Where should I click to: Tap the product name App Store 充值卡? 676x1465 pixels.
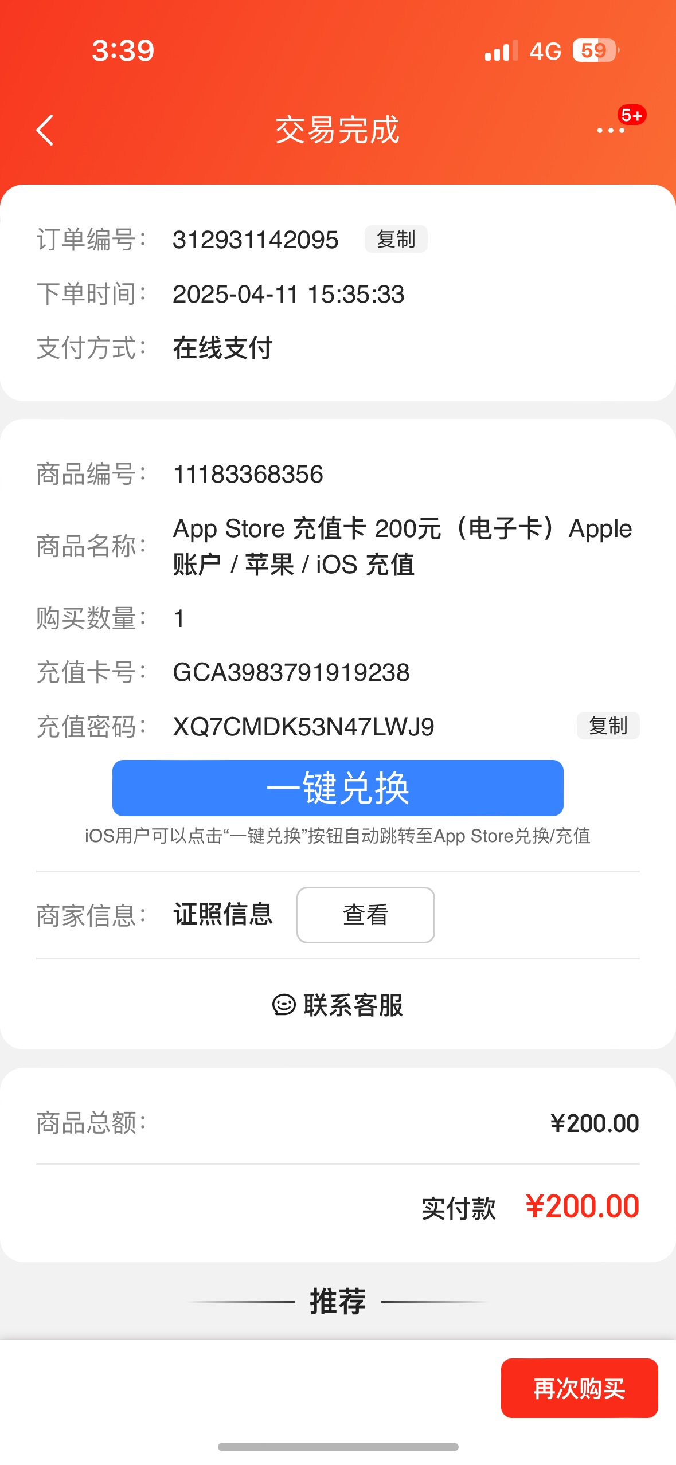pos(403,546)
